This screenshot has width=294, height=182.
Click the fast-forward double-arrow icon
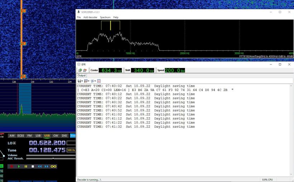tap(47, 167)
